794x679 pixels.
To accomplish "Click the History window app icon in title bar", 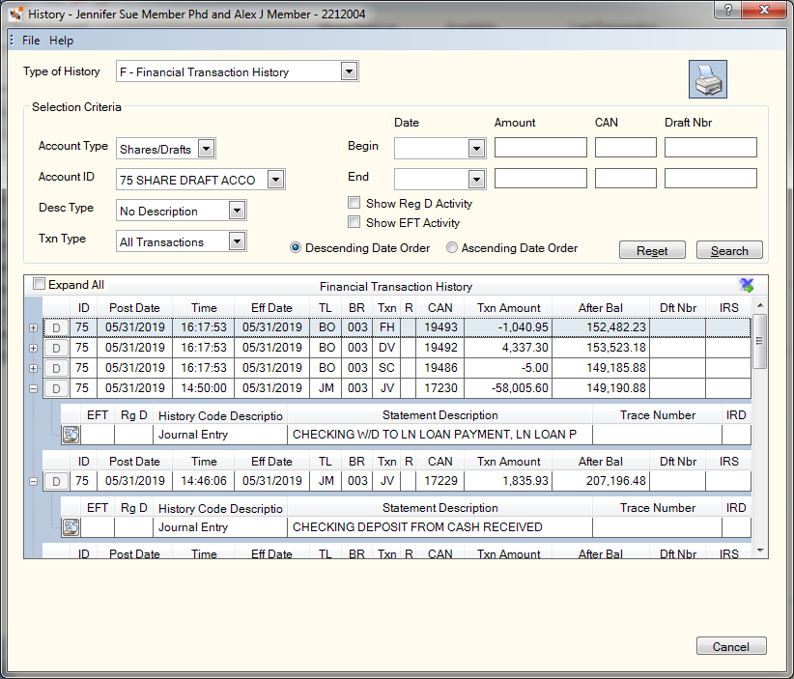I will (15, 14).
